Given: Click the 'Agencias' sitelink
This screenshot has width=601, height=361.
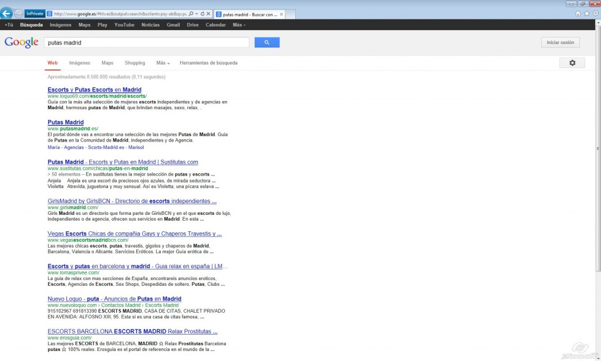Looking at the screenshot, I should click(x=73, y=147).
